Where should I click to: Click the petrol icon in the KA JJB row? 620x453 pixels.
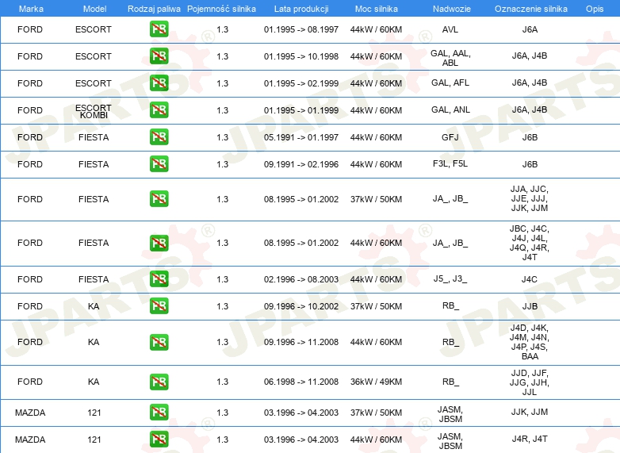pos(159,305)
